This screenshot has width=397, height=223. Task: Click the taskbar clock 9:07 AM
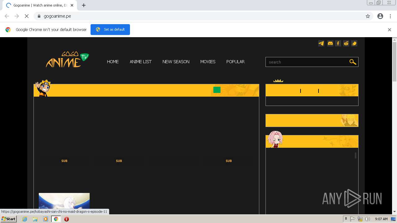point(381,219)
